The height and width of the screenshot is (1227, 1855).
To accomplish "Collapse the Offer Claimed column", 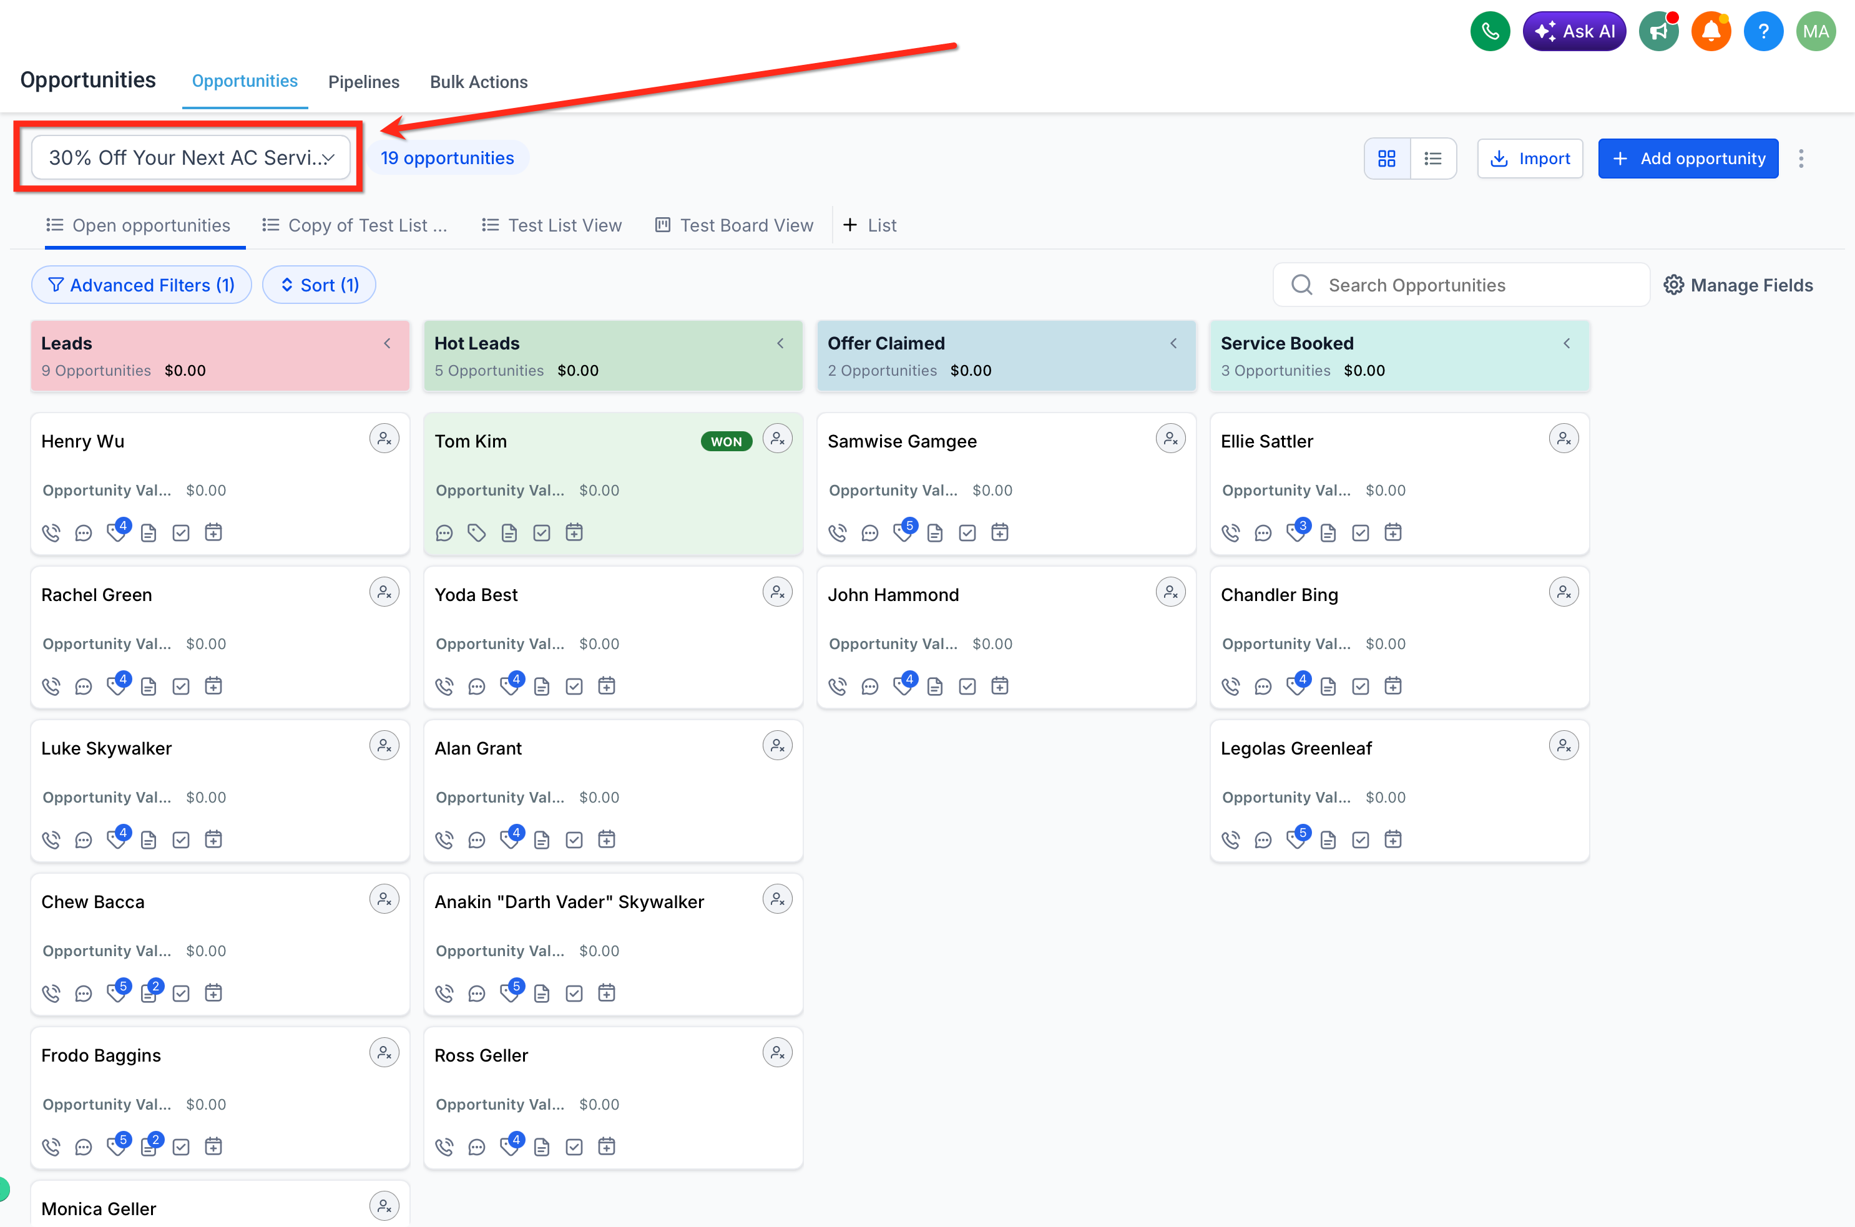I will click(1173, 343).
